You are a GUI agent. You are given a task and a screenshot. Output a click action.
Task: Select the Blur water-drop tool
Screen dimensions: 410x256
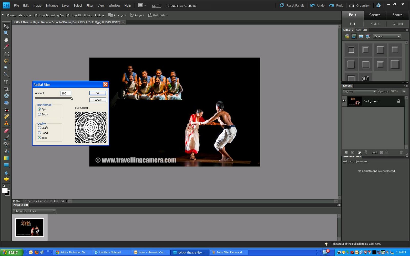[x=6, y=173]
